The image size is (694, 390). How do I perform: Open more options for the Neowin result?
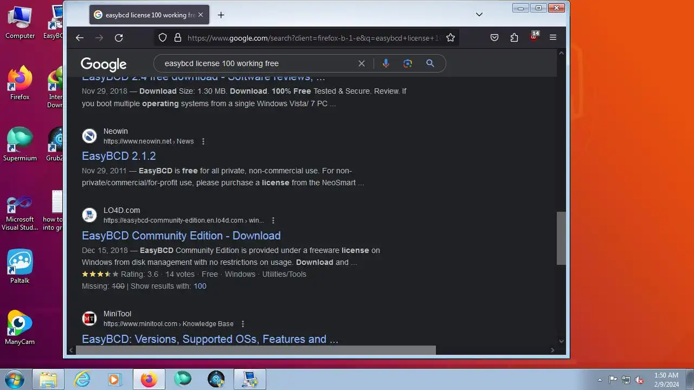[203, 141]
